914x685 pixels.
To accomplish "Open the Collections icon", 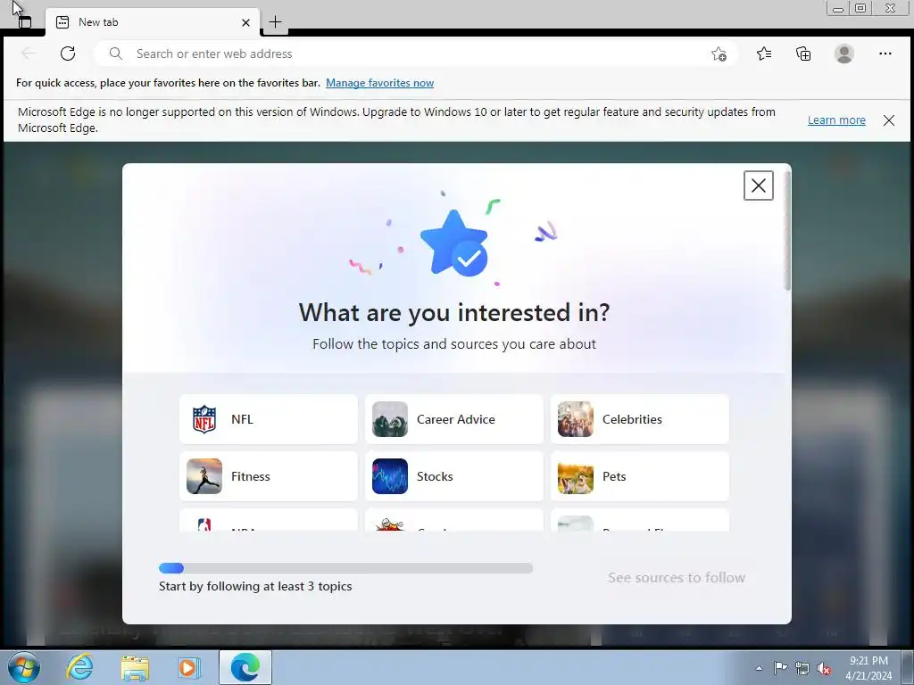I will 803,54.
